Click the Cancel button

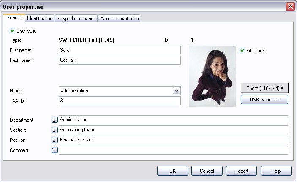click(207, 171)
